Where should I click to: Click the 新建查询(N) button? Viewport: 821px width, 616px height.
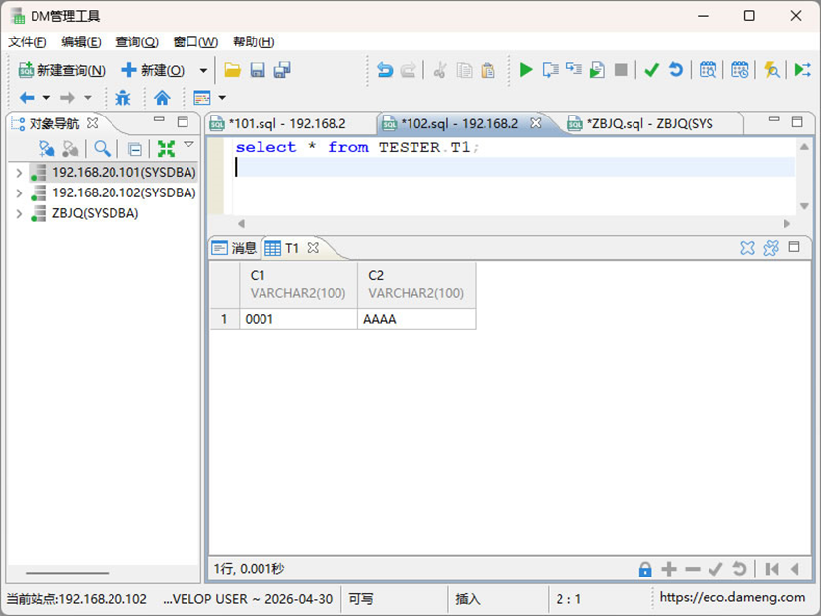[62, 70]
